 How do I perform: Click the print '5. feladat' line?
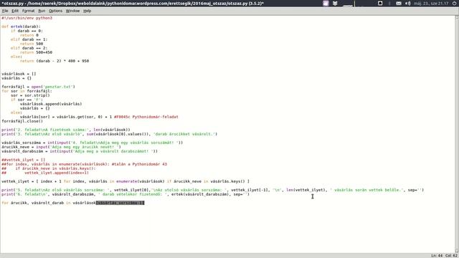213,190
